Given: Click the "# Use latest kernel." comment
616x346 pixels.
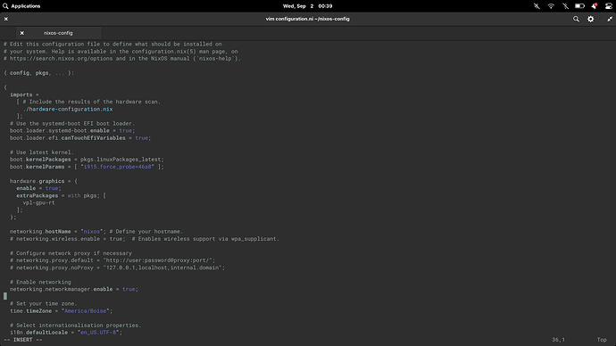Looking at the screenshot, I should pyautogui.click(x=42, y=152).
